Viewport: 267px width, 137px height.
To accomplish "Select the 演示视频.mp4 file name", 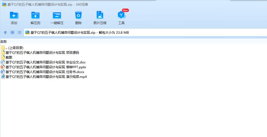I will click(x=46, y=77).
